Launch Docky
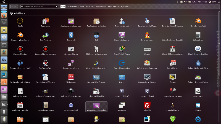221x124 pixels. click(122, 77)
